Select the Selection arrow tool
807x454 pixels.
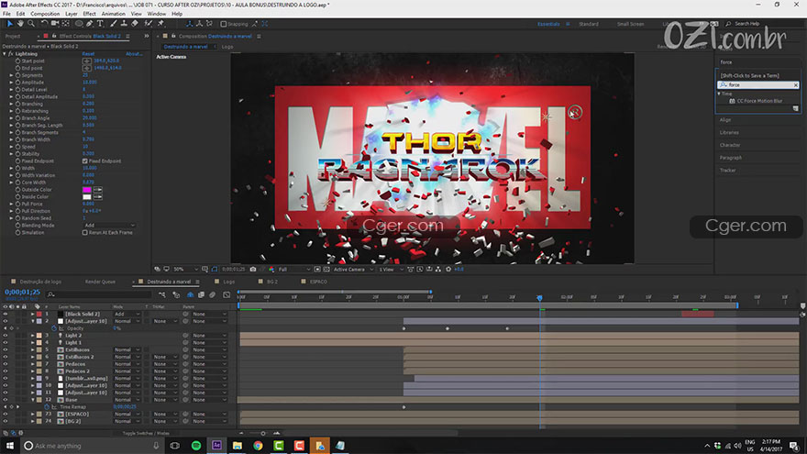(x=10, y=24)
